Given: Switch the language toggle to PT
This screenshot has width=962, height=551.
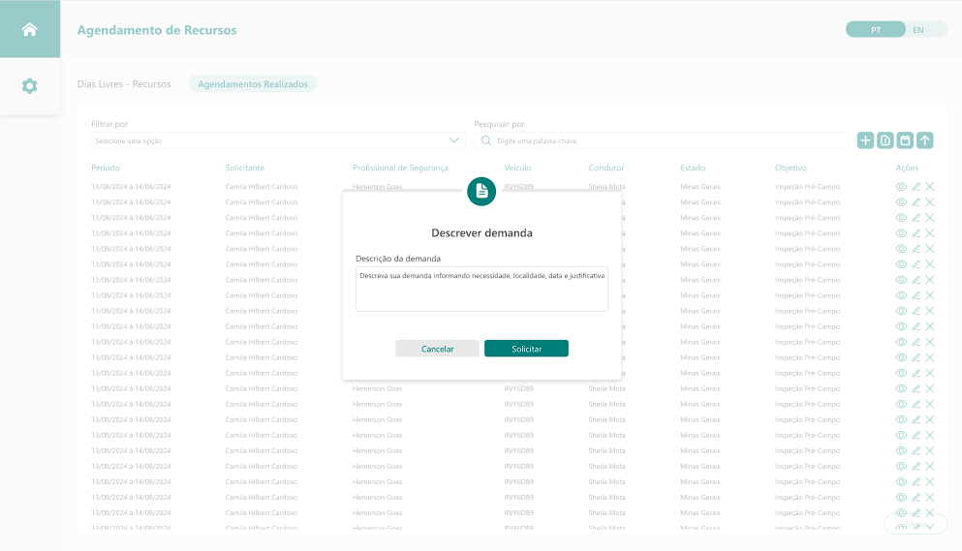Looking at the screenshot, I should 876,29.
